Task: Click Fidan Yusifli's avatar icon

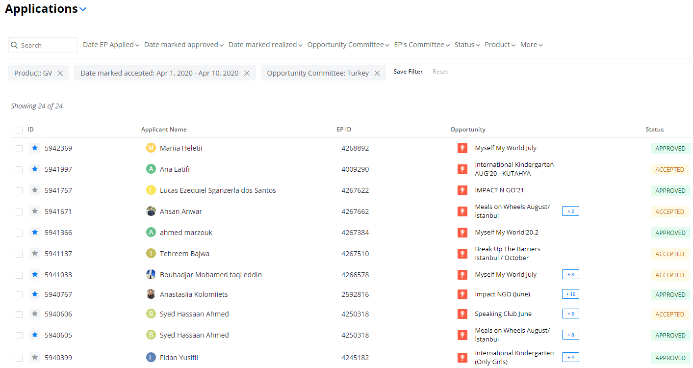Action: tap(151, 357)
